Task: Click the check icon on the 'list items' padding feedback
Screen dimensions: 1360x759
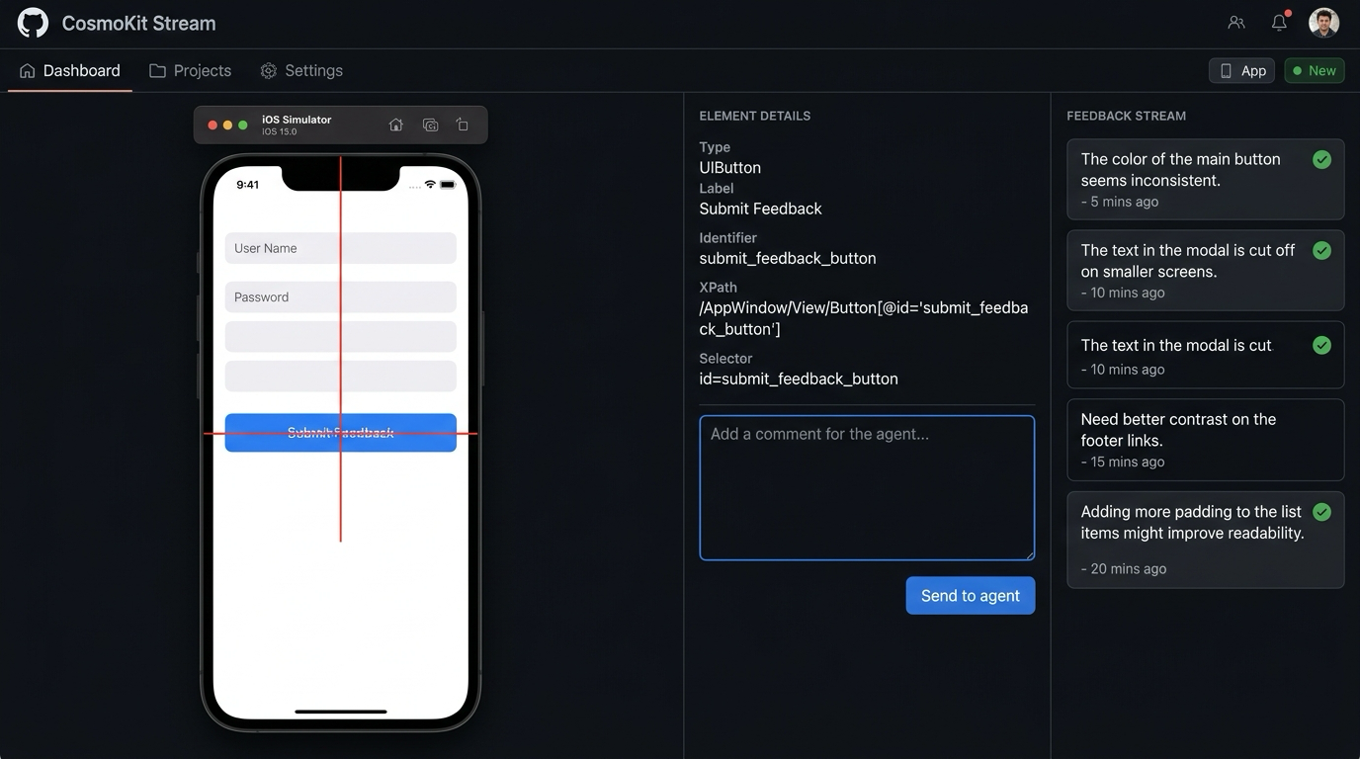Action: (x=1321, y=512)
